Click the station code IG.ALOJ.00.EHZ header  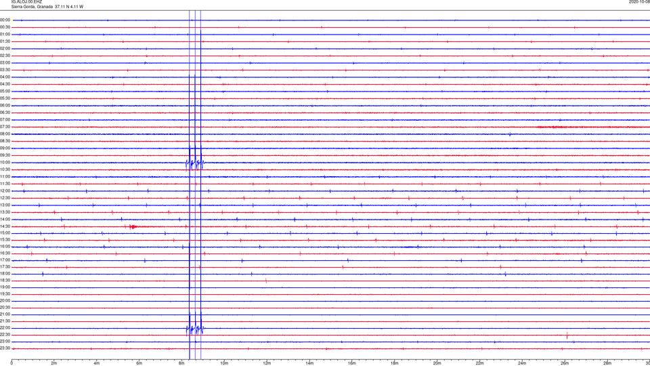pyautogui.click(x=26, y=1)
